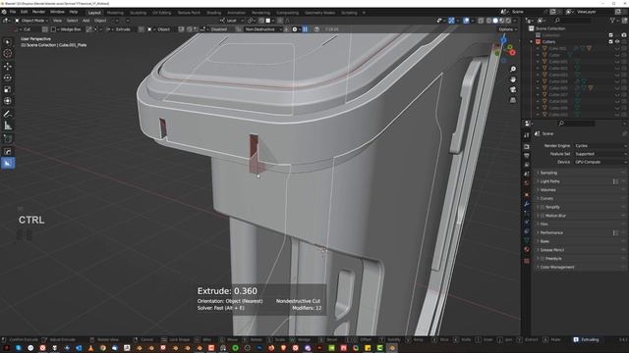This screenshot has width=629, height=353.
Task: Toggle the camera view icon
Action: (x=513, y=89)
